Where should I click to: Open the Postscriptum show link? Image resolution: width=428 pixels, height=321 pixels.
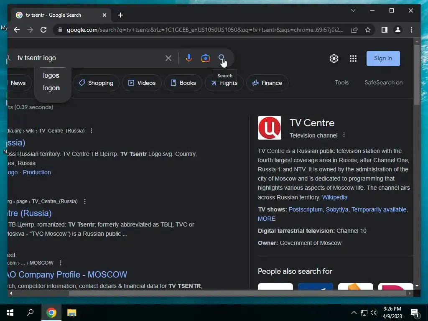(306, 209)
